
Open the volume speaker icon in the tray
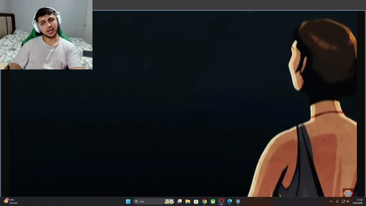348,201
